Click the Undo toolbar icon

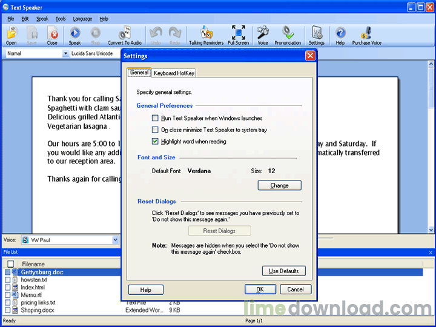point(156,36)
